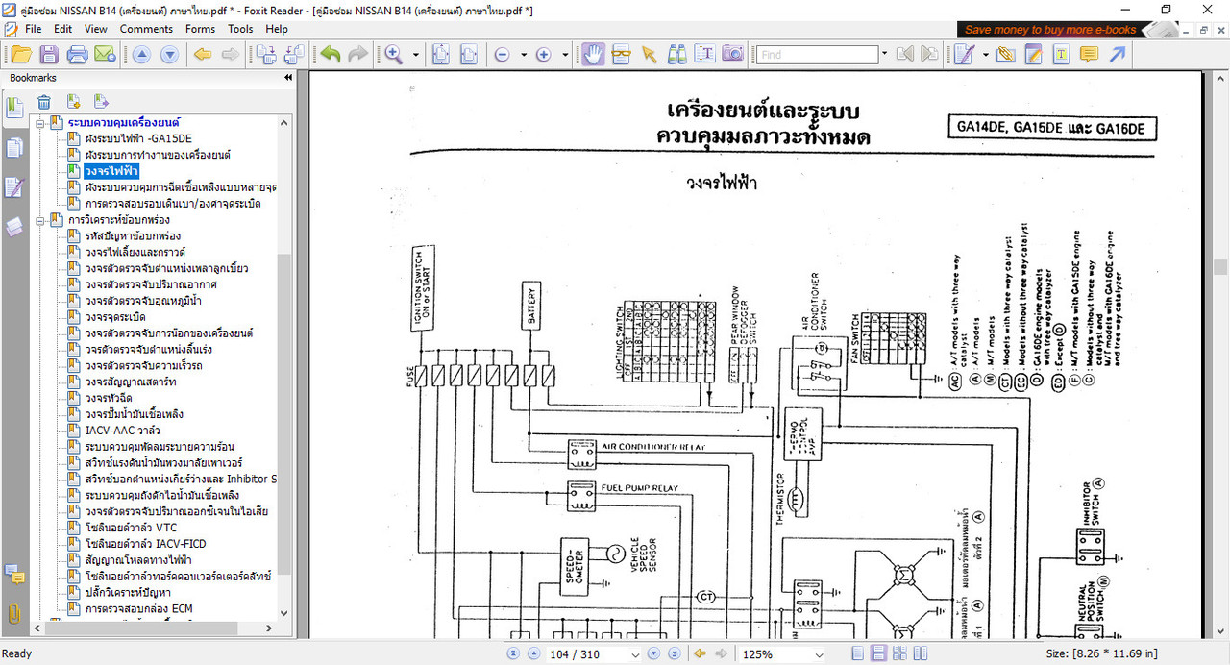The height and width of the screenshot is (665, 1230).
Task: Attach a file with the paperclip icon
Action: pyautogui.click(x=1005, y=55)
